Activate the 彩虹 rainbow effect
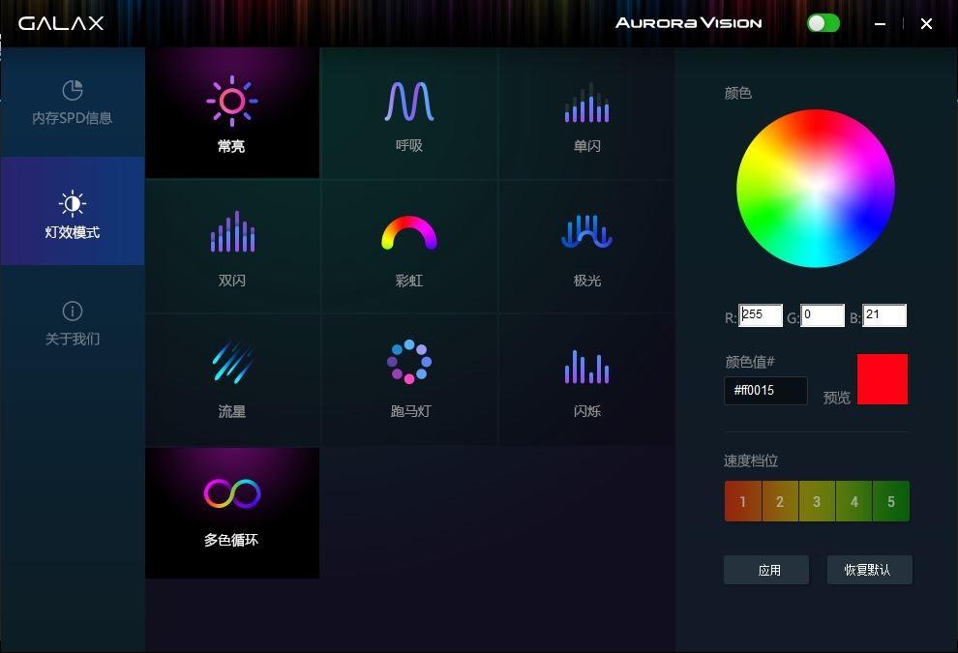 pos(408,247)
